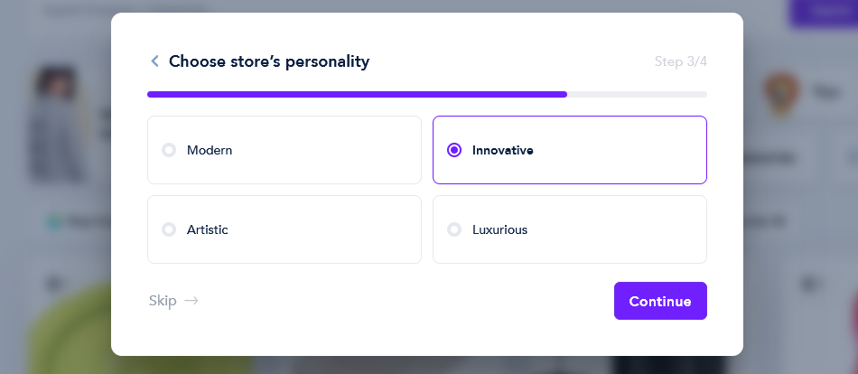Click the Choose store's personality heading

coord(269,61)
